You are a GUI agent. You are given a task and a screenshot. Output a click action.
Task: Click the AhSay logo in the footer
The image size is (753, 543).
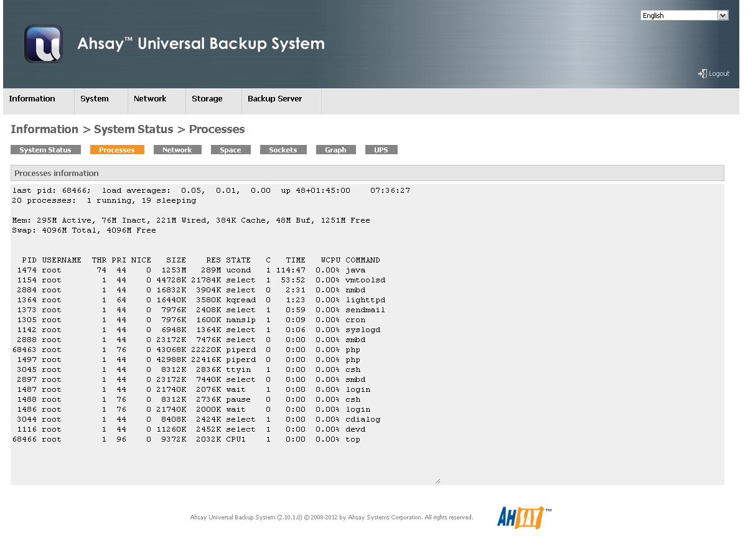tap(524, 517)
